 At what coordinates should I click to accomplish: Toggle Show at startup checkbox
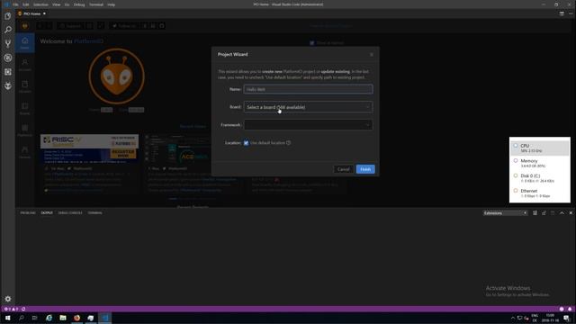click(x=312, y=43)
